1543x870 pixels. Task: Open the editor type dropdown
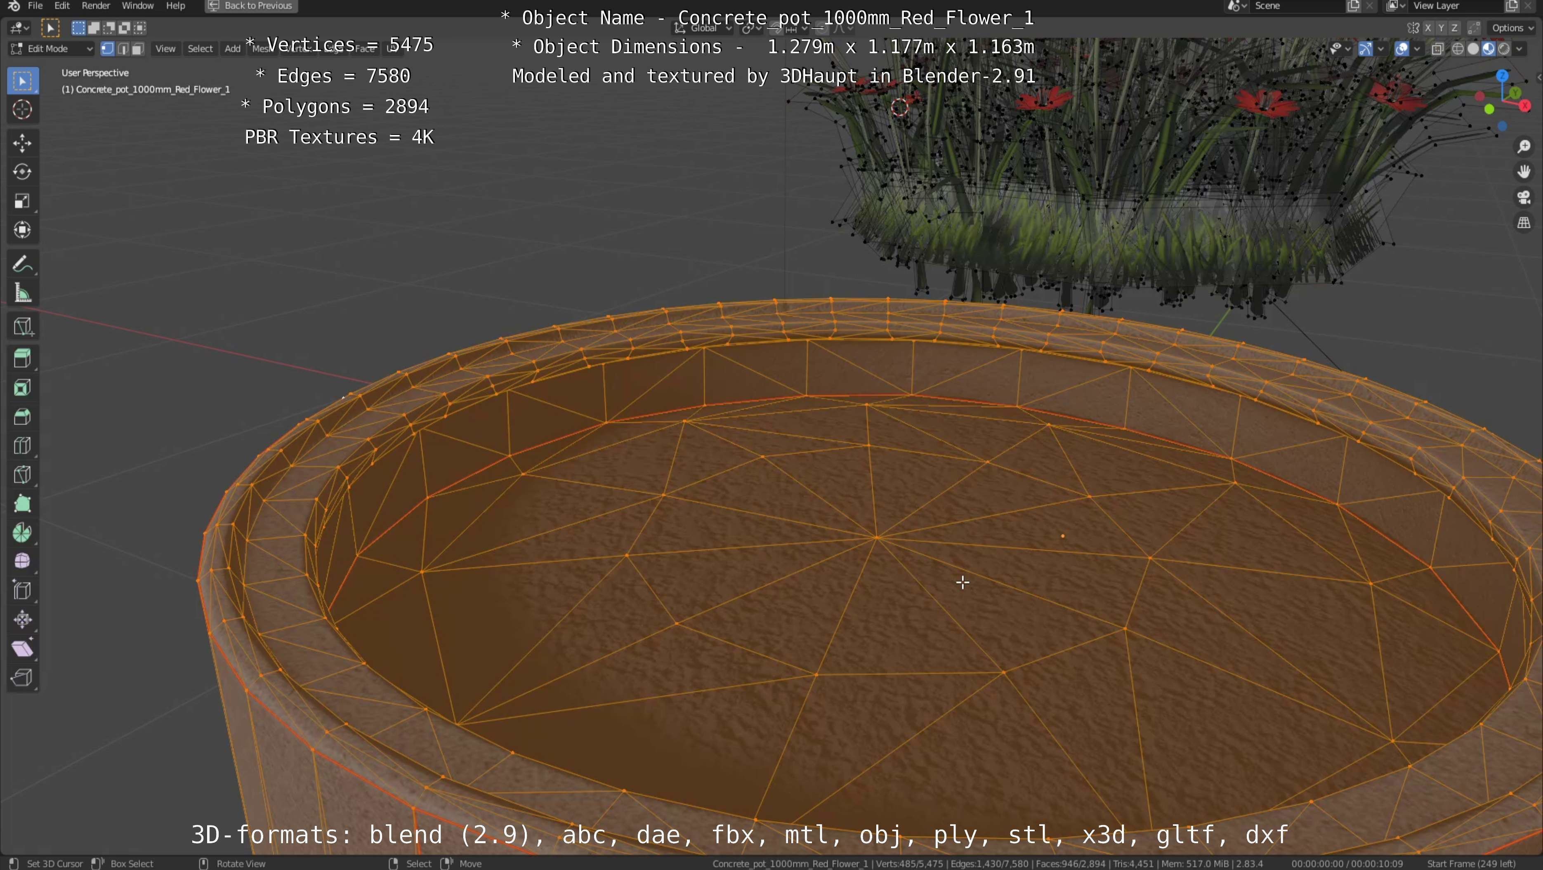pyautogui.click(x=20, y=28)
